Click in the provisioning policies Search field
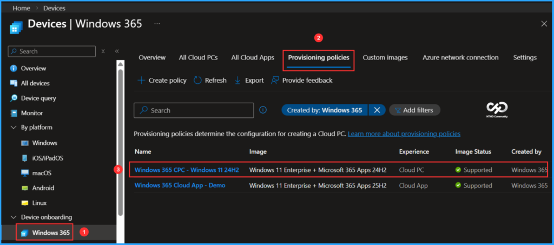The width and height of the screenshot is (554, 245). point(194,110)
